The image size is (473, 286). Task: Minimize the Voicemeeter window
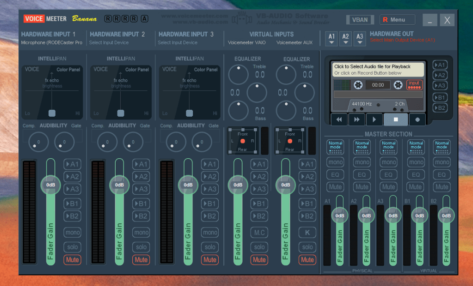(x=430, y=20)
